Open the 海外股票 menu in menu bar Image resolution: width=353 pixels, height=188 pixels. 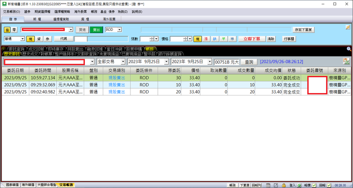pos(80,12)
